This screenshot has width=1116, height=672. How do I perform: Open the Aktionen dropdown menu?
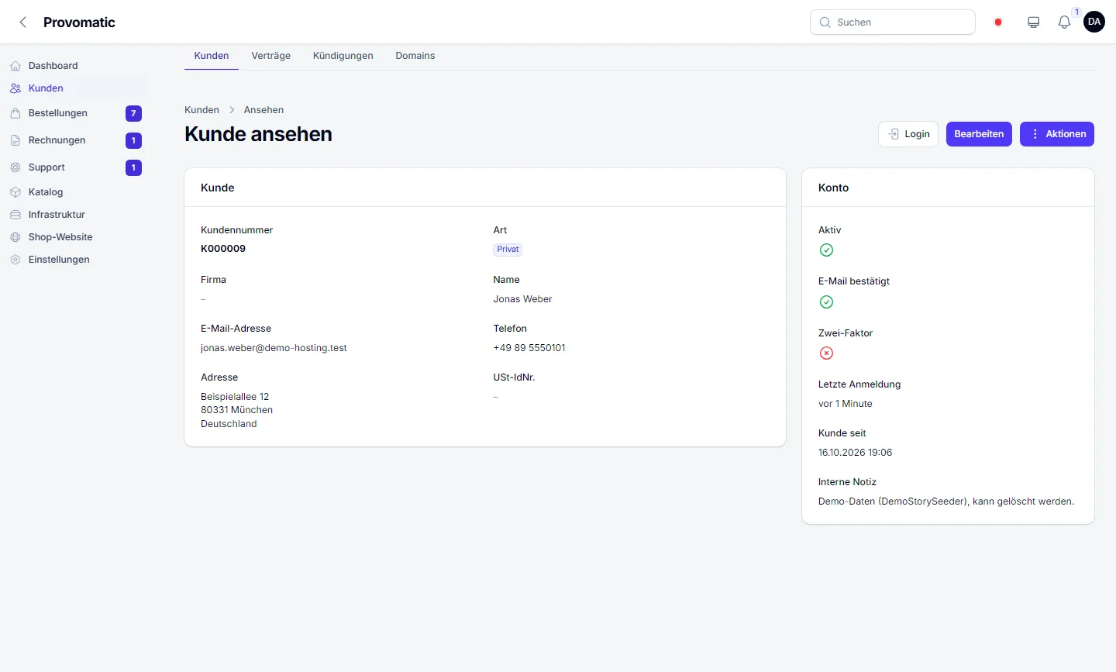(1057, 134)
